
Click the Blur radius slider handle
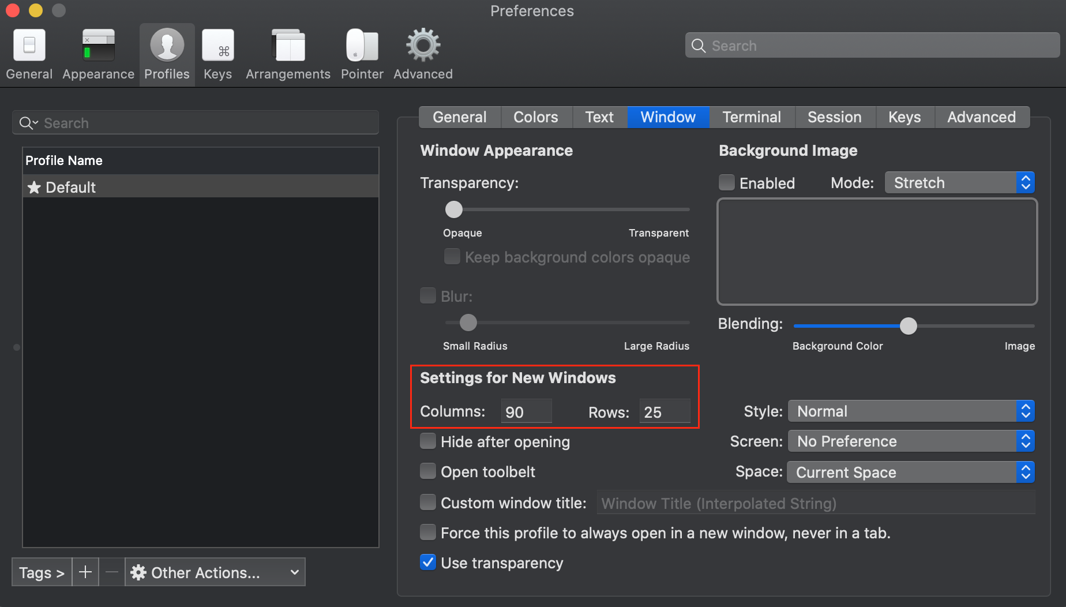coord(468,323)
